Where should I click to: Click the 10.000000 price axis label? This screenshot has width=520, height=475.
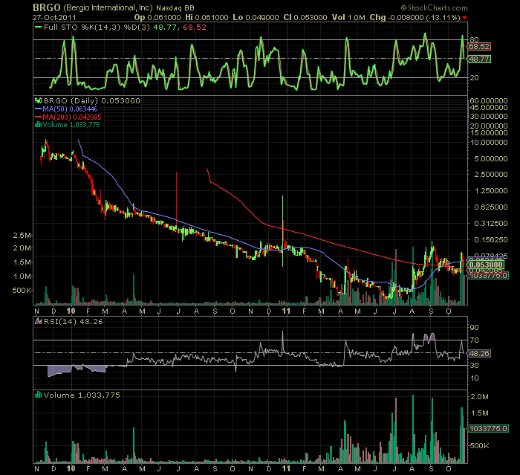pyautogui.click(x=489, y=143)
